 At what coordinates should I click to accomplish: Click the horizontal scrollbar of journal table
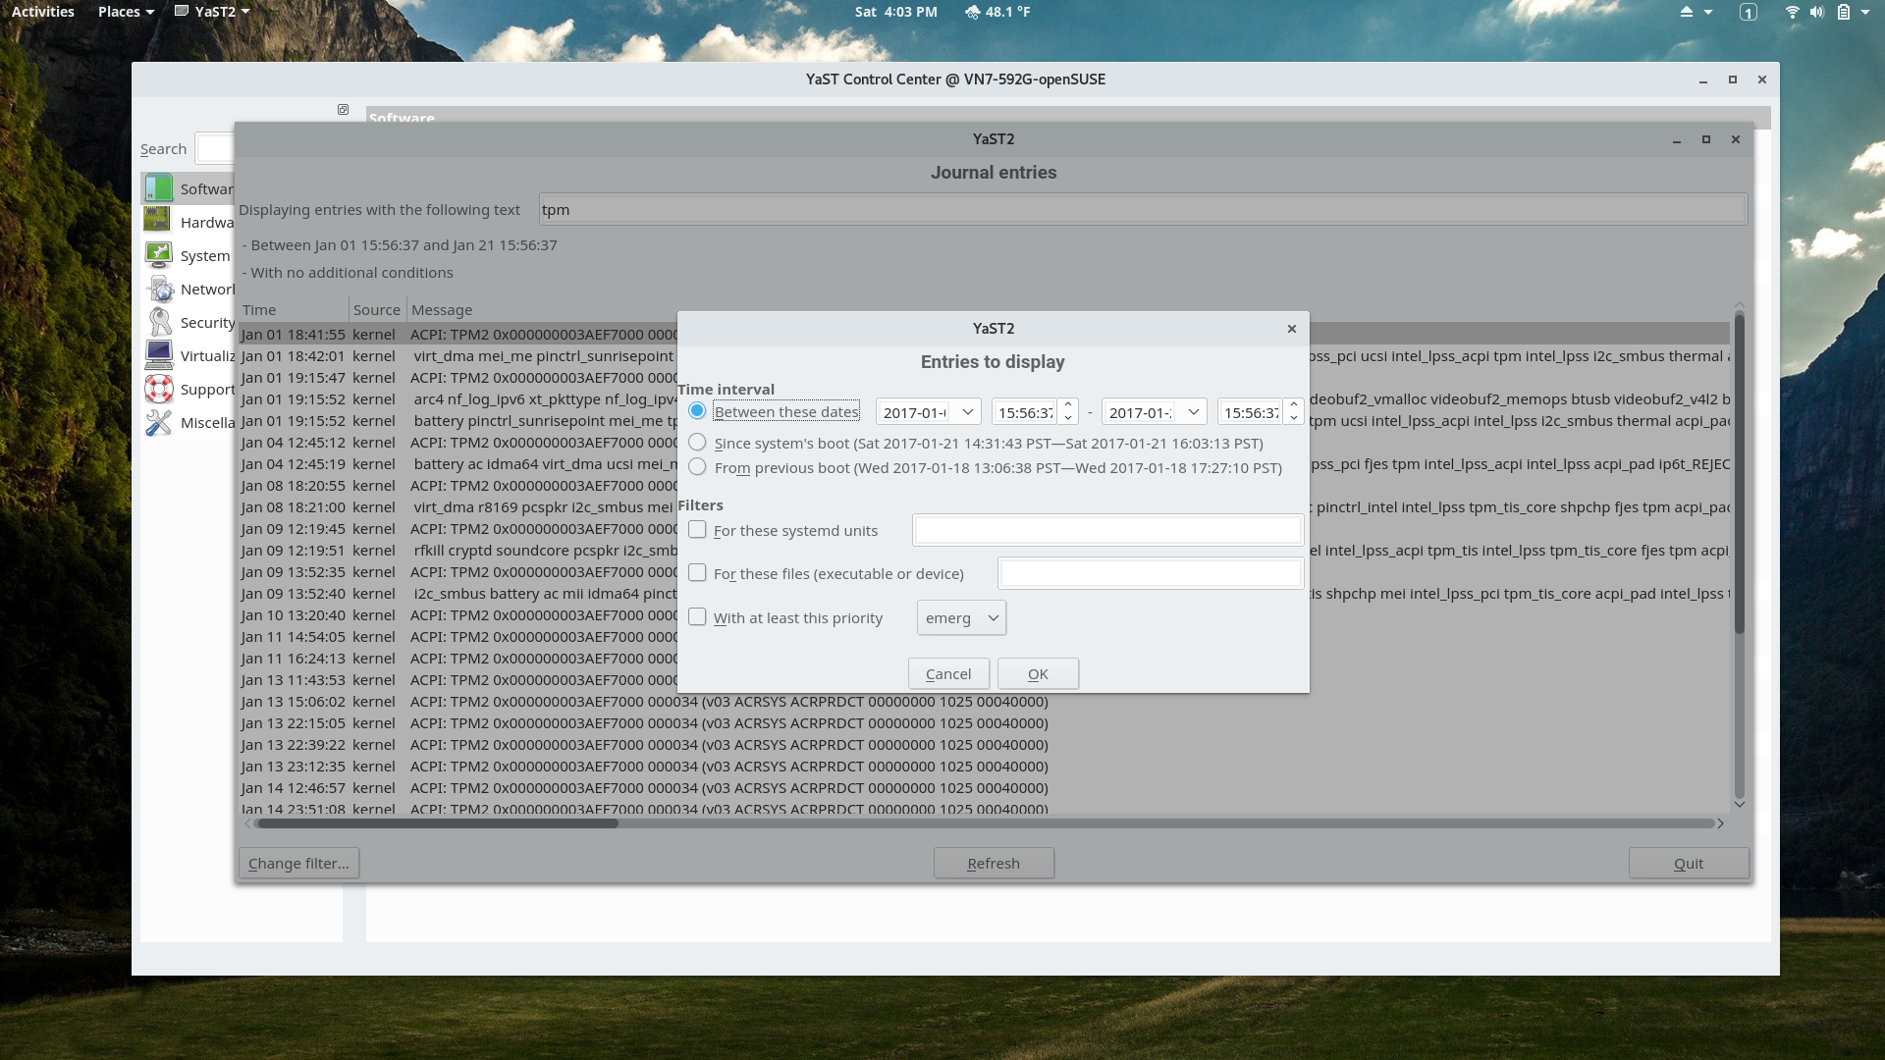click(437, 823)
